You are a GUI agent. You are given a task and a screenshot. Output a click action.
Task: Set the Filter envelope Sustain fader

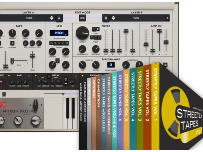(x=126, y=31)
